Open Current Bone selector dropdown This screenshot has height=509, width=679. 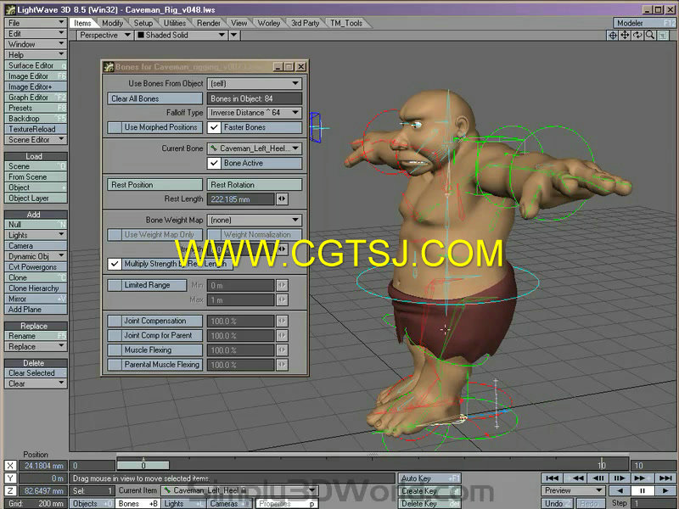(255, 148)
